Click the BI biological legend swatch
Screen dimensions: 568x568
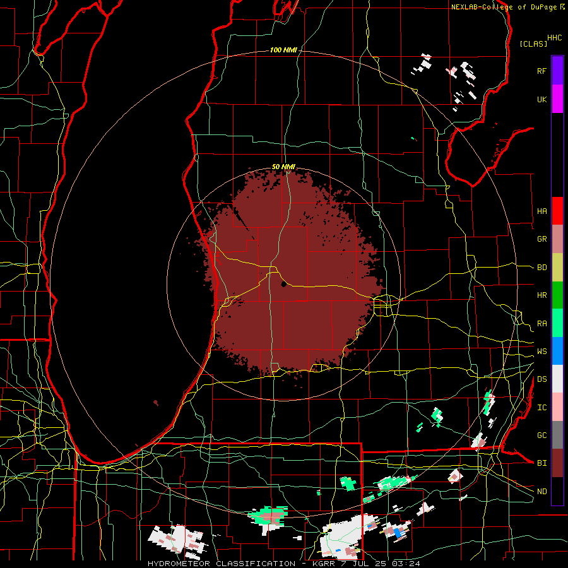click(557, 463)
